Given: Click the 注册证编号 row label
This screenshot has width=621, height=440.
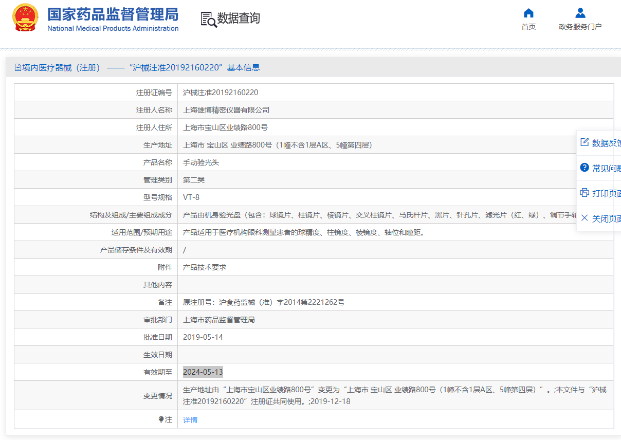Looking at the screenshot, I should click(x=154, y=93).
